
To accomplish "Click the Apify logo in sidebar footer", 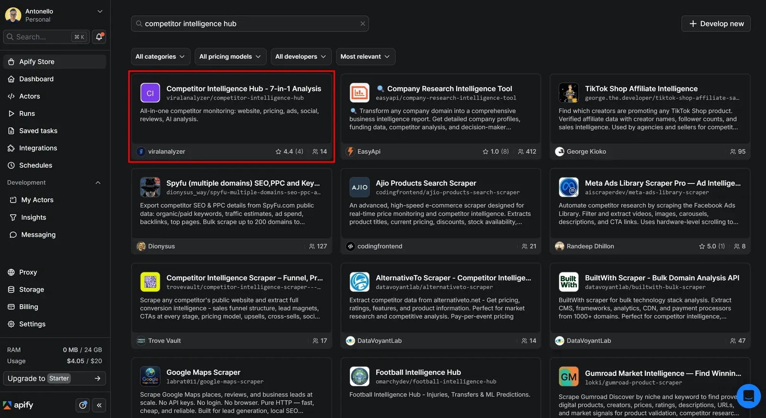I will 18,405.
